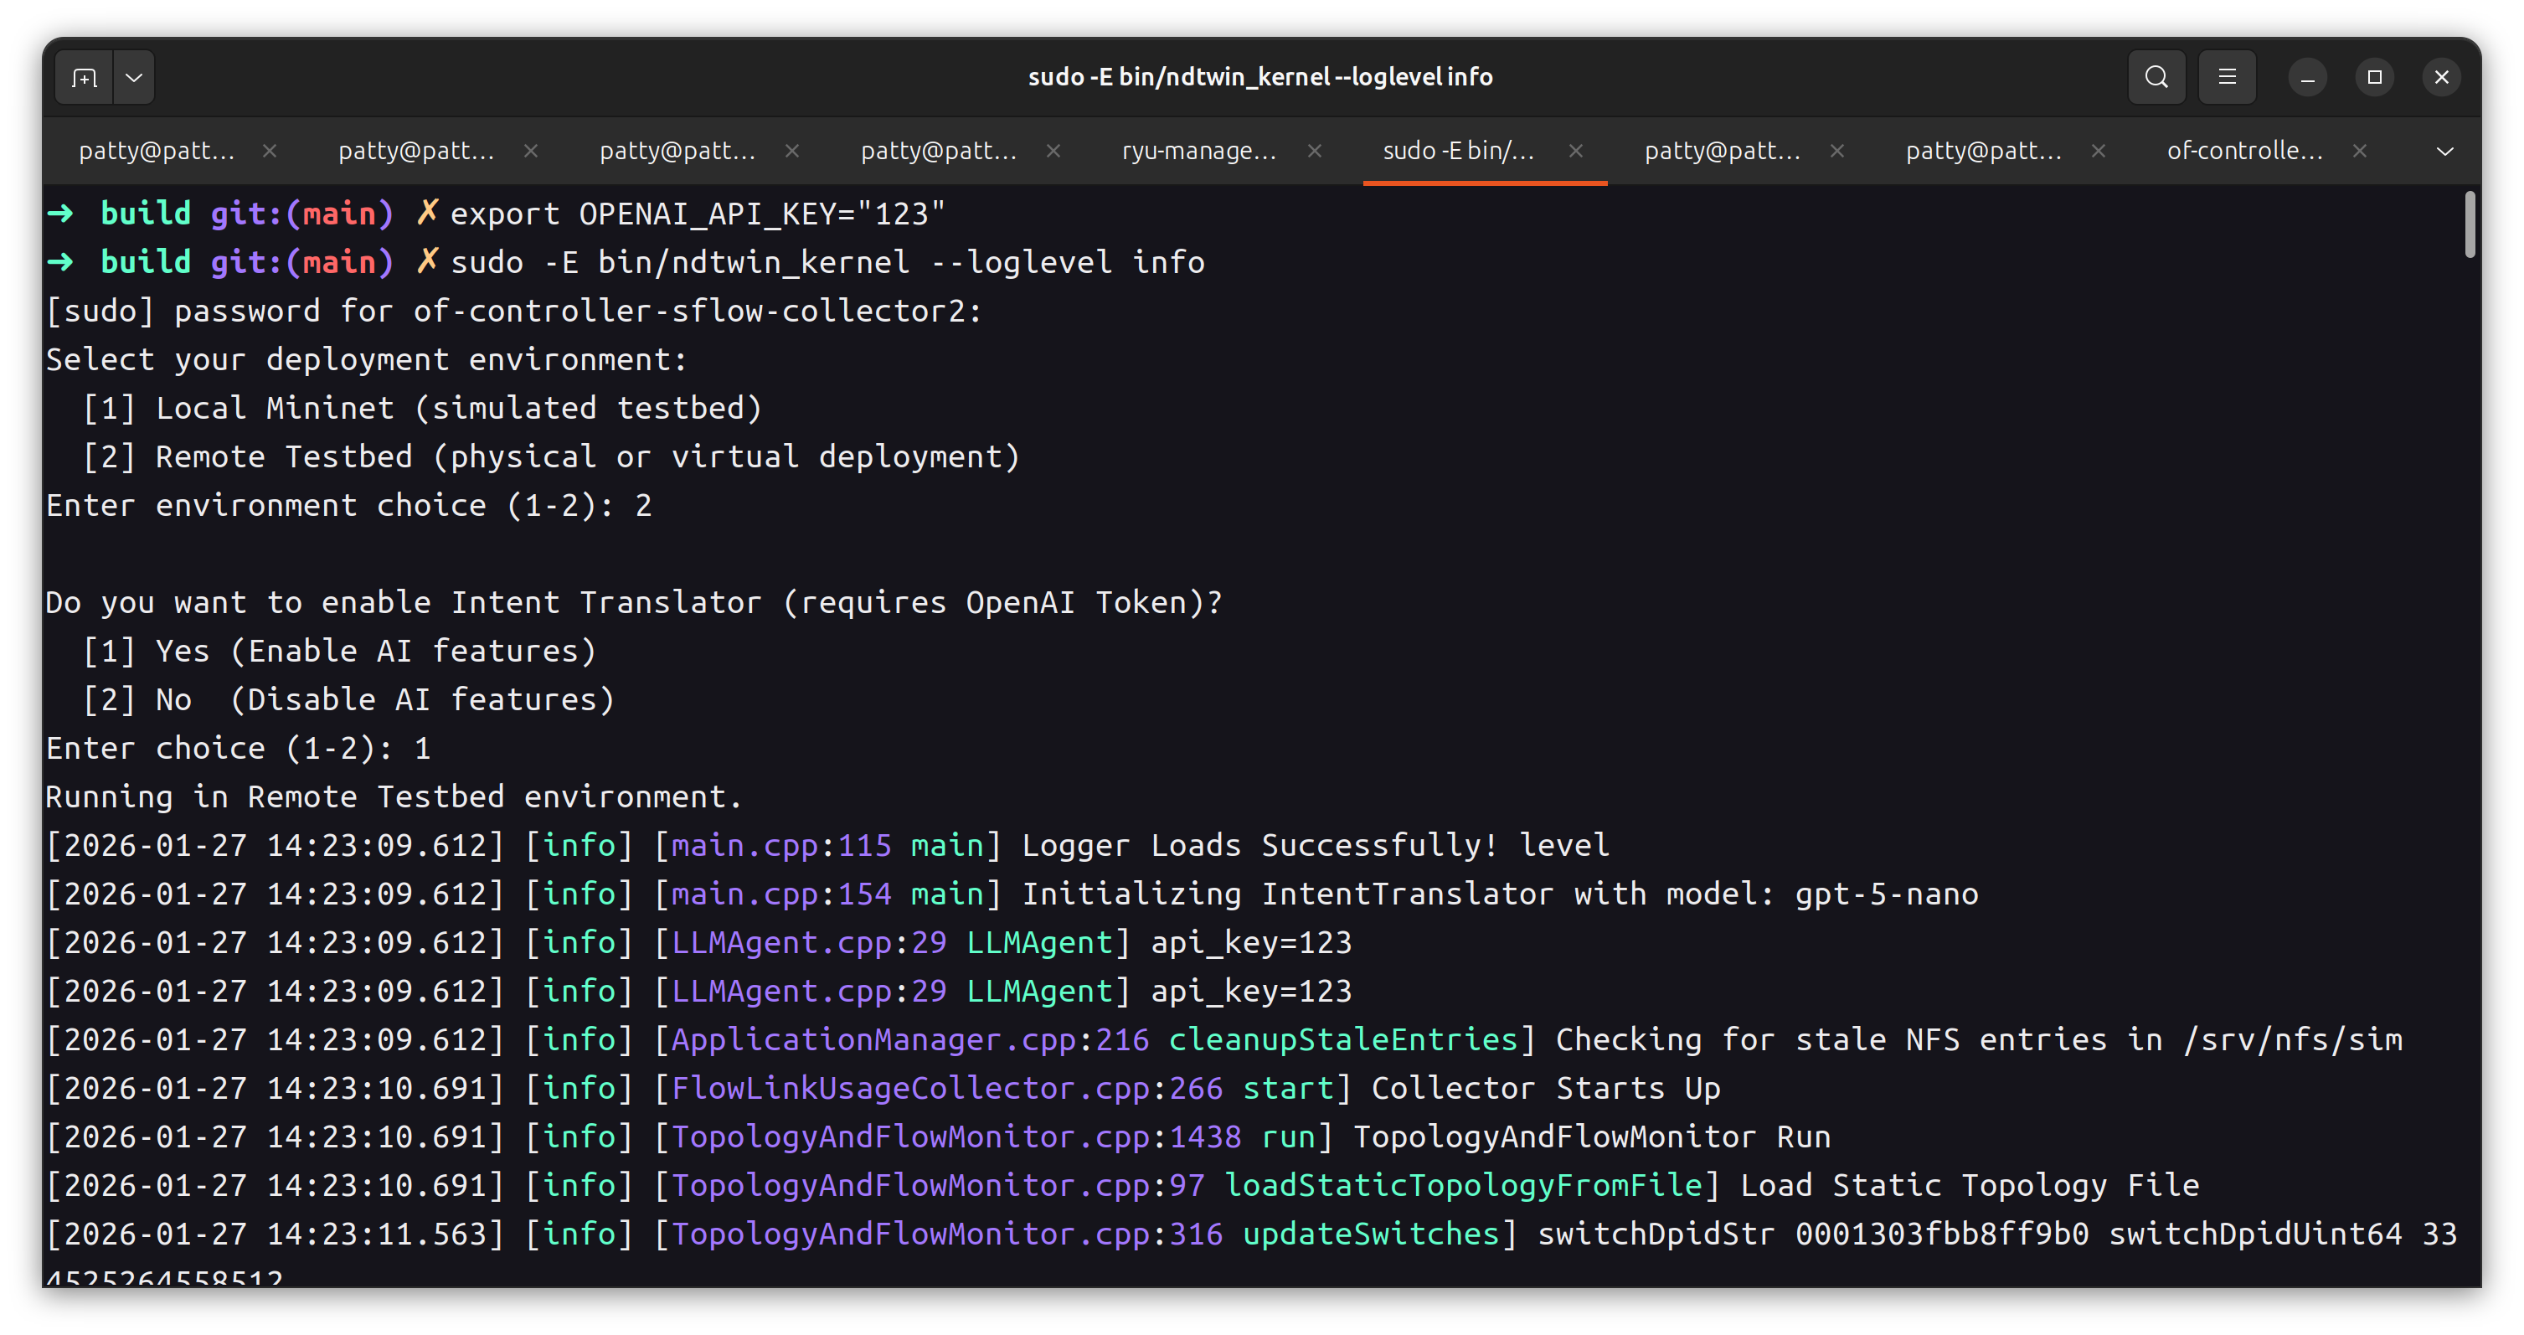
Task: Open the hamburger main menu
Action: coord(2226,77)
